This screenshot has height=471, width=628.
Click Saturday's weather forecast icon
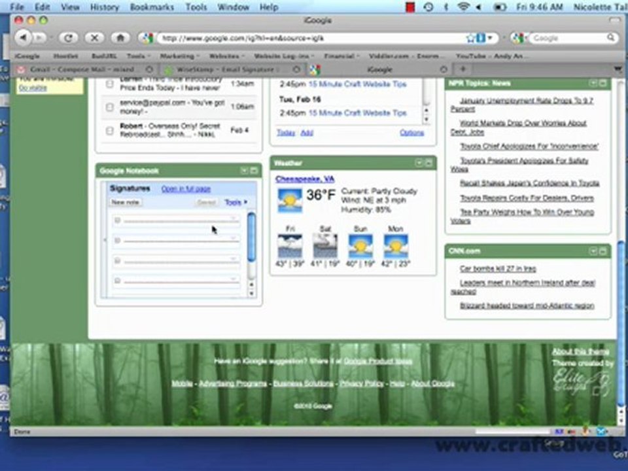[325, 246]
